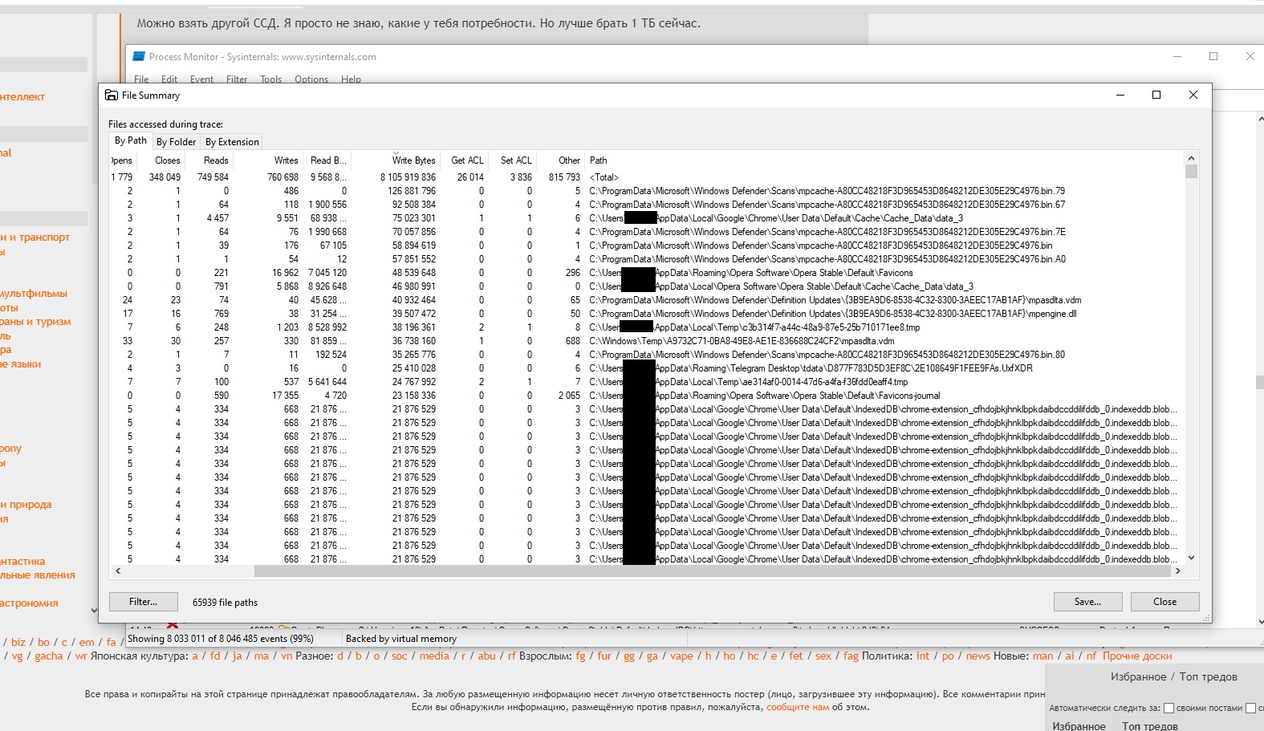This screenshot has width=1264, height=731.
Task: Select the row ending in bin.79
Action: click(x=647, y=191)
